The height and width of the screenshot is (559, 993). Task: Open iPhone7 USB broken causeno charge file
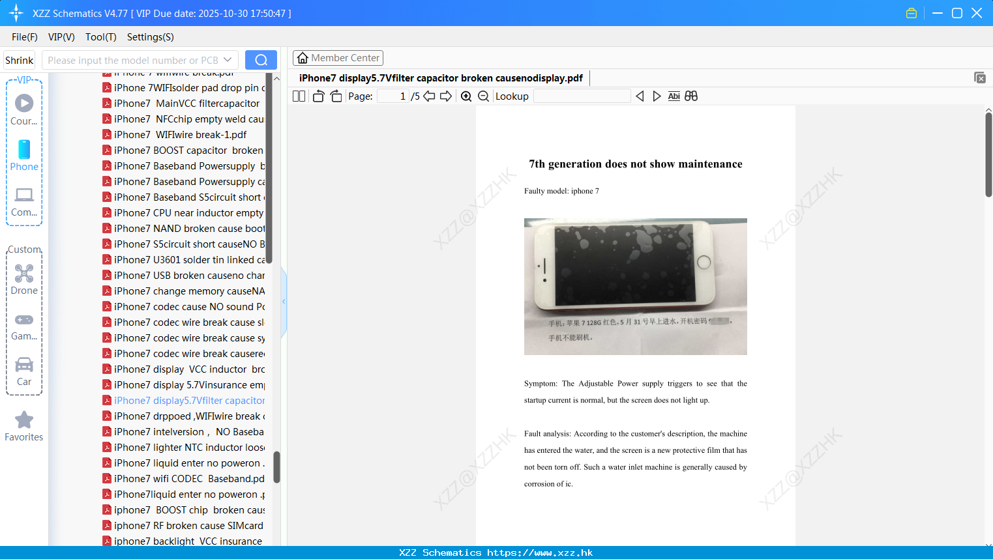(184, 275)
